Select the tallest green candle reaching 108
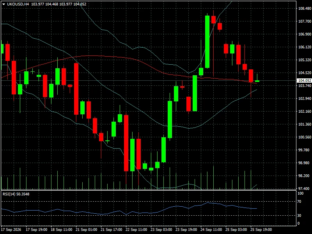 point(207,42)
